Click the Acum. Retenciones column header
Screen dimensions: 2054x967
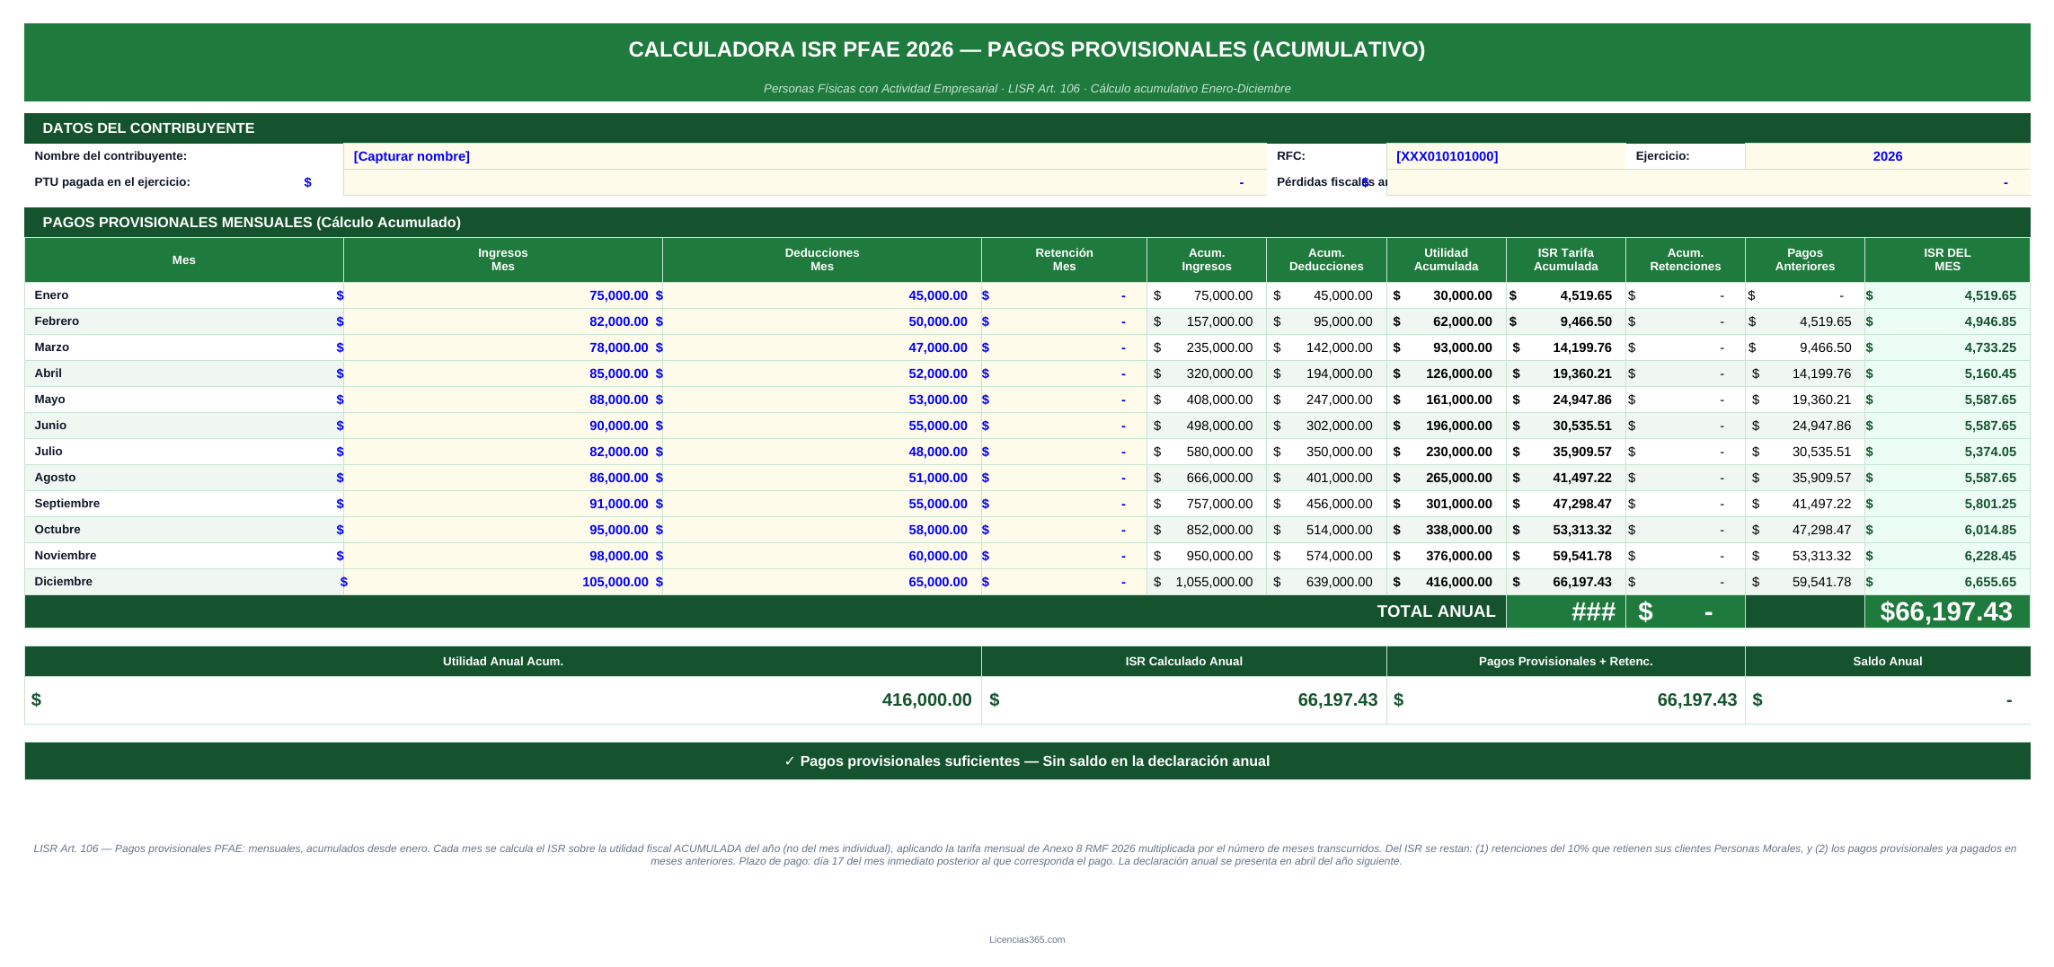1686,259
